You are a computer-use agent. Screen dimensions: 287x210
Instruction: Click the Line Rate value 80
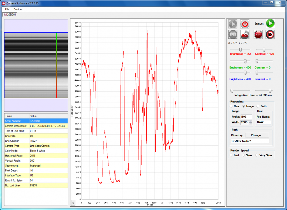[x=31, y=136]
